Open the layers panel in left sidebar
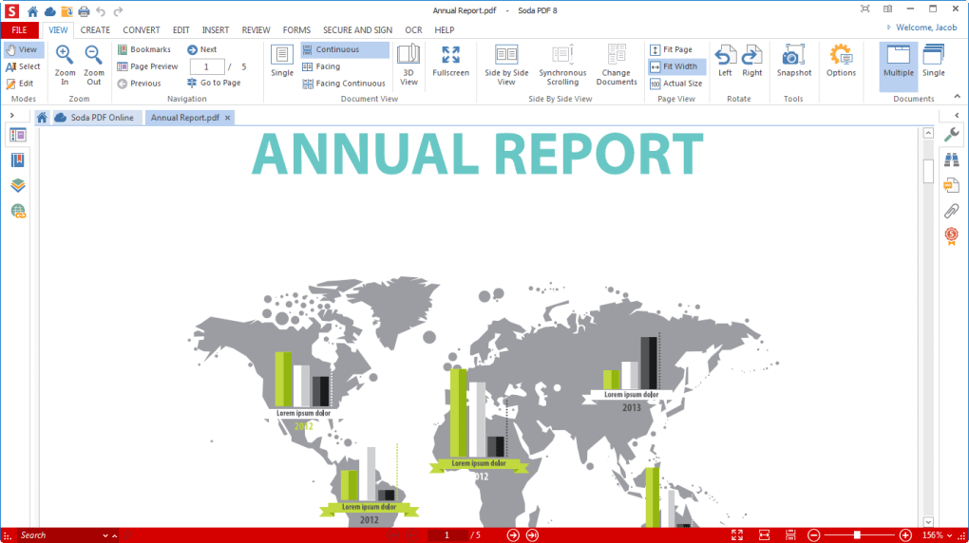Image resolution: width=969 pixels, height=543 pixels. 18,186
